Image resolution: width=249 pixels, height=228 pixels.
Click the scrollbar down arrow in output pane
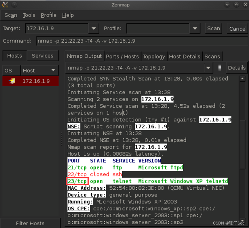coord(242,221)
